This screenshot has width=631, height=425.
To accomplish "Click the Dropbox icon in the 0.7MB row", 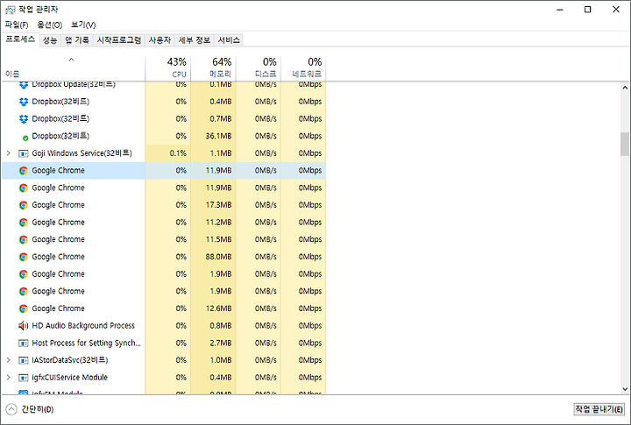I will tap(24, 119).
